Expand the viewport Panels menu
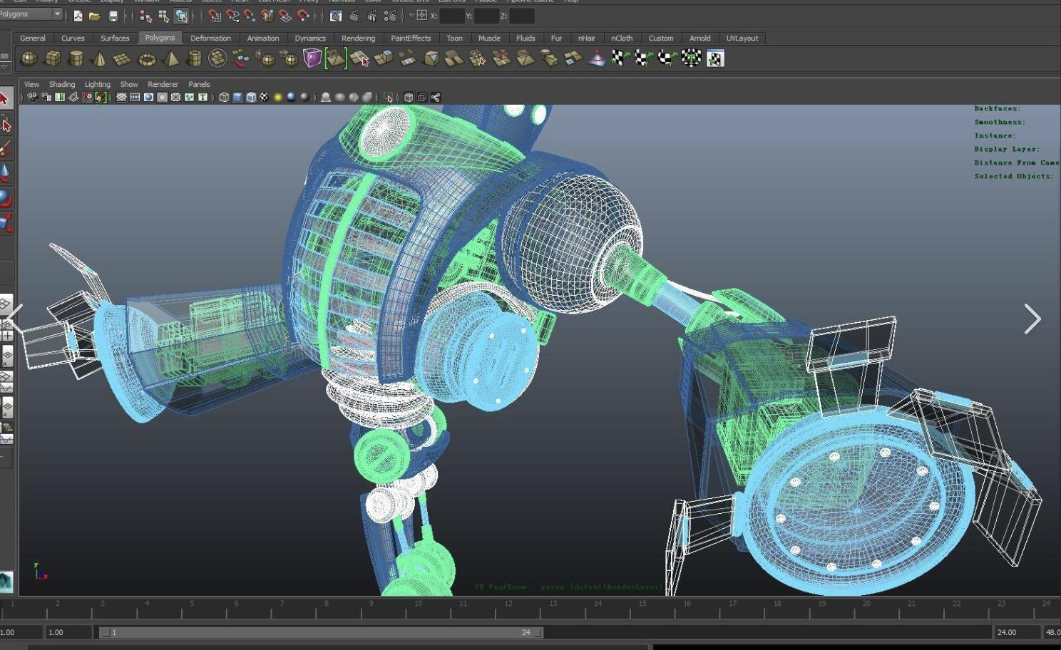The width and height of the screenshot is (1061, 650). click(x=199, y=84)
